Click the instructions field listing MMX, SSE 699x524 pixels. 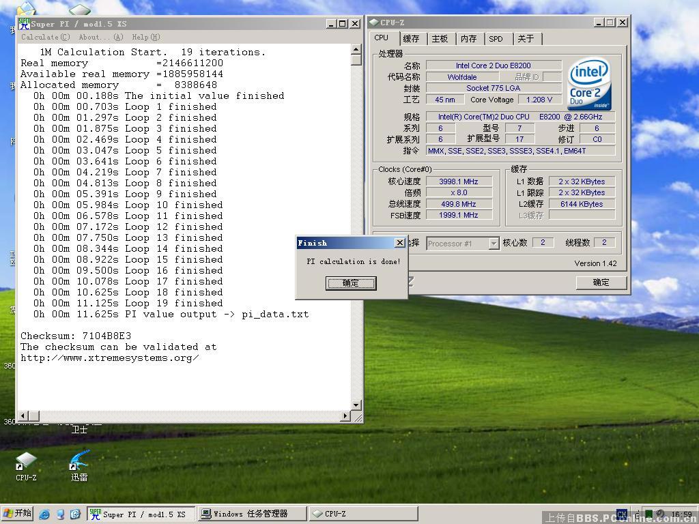[x=521, y=151]
